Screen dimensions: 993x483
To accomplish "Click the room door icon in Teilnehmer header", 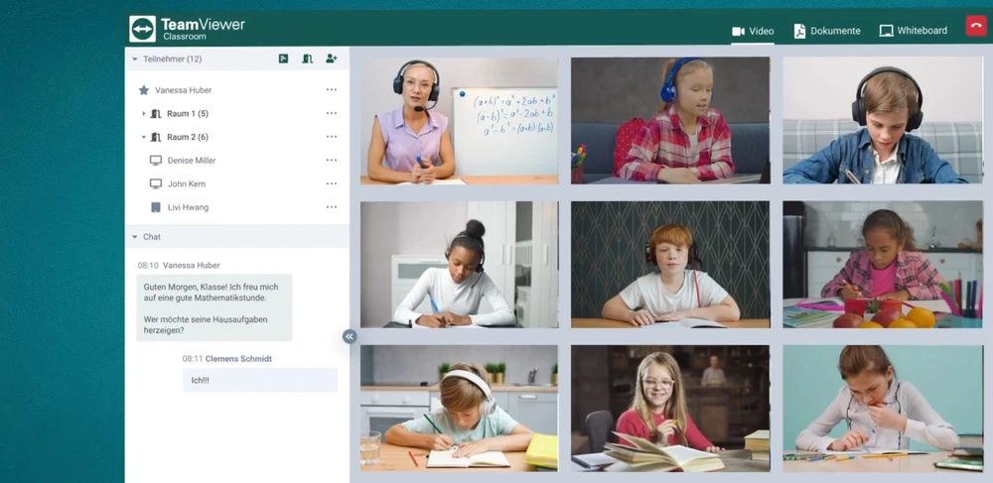I will pyautogui.click(x=307, y=59).
